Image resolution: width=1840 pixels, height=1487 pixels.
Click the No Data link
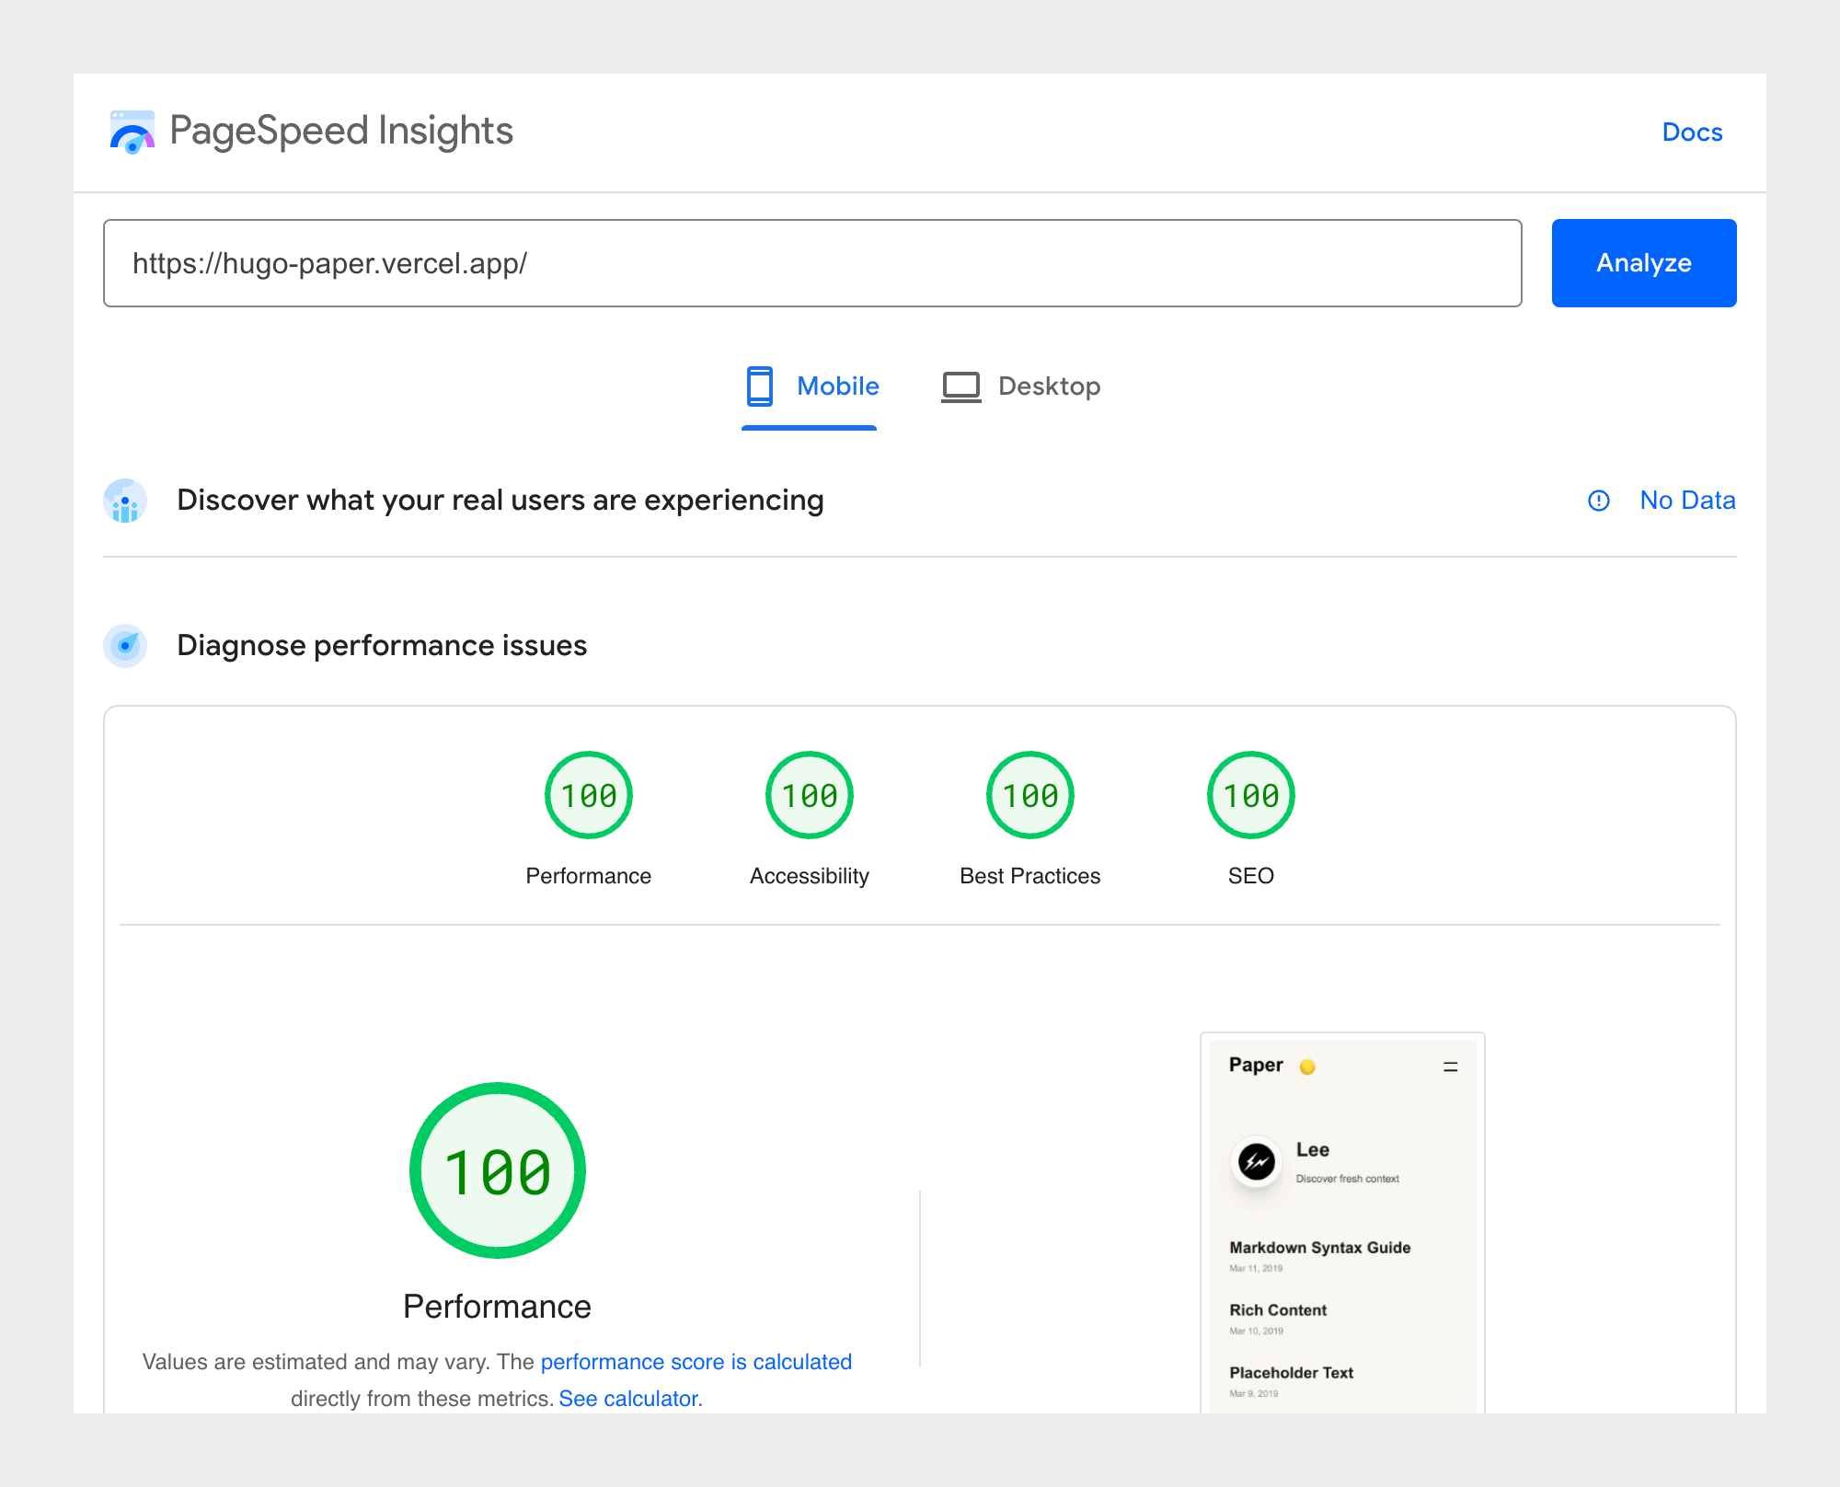[1687, 501]
